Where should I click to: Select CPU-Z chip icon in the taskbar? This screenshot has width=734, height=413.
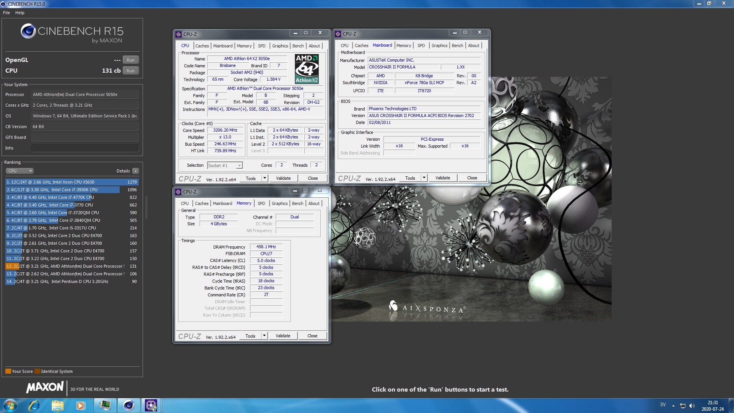(151, 405)
